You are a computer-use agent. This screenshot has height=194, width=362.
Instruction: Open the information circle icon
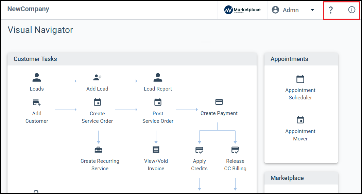coord(351,10)
